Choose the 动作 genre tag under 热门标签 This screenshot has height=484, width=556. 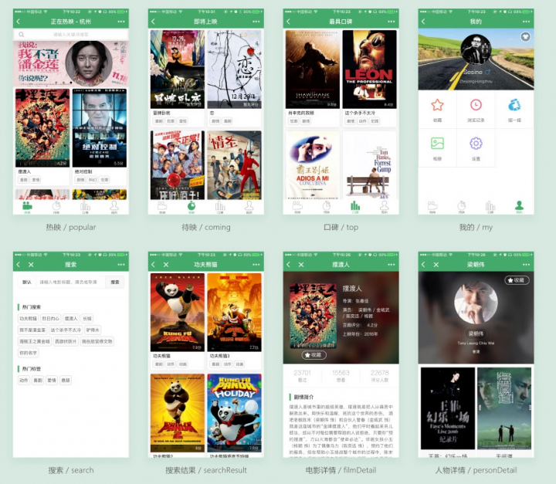pos(23,380)
